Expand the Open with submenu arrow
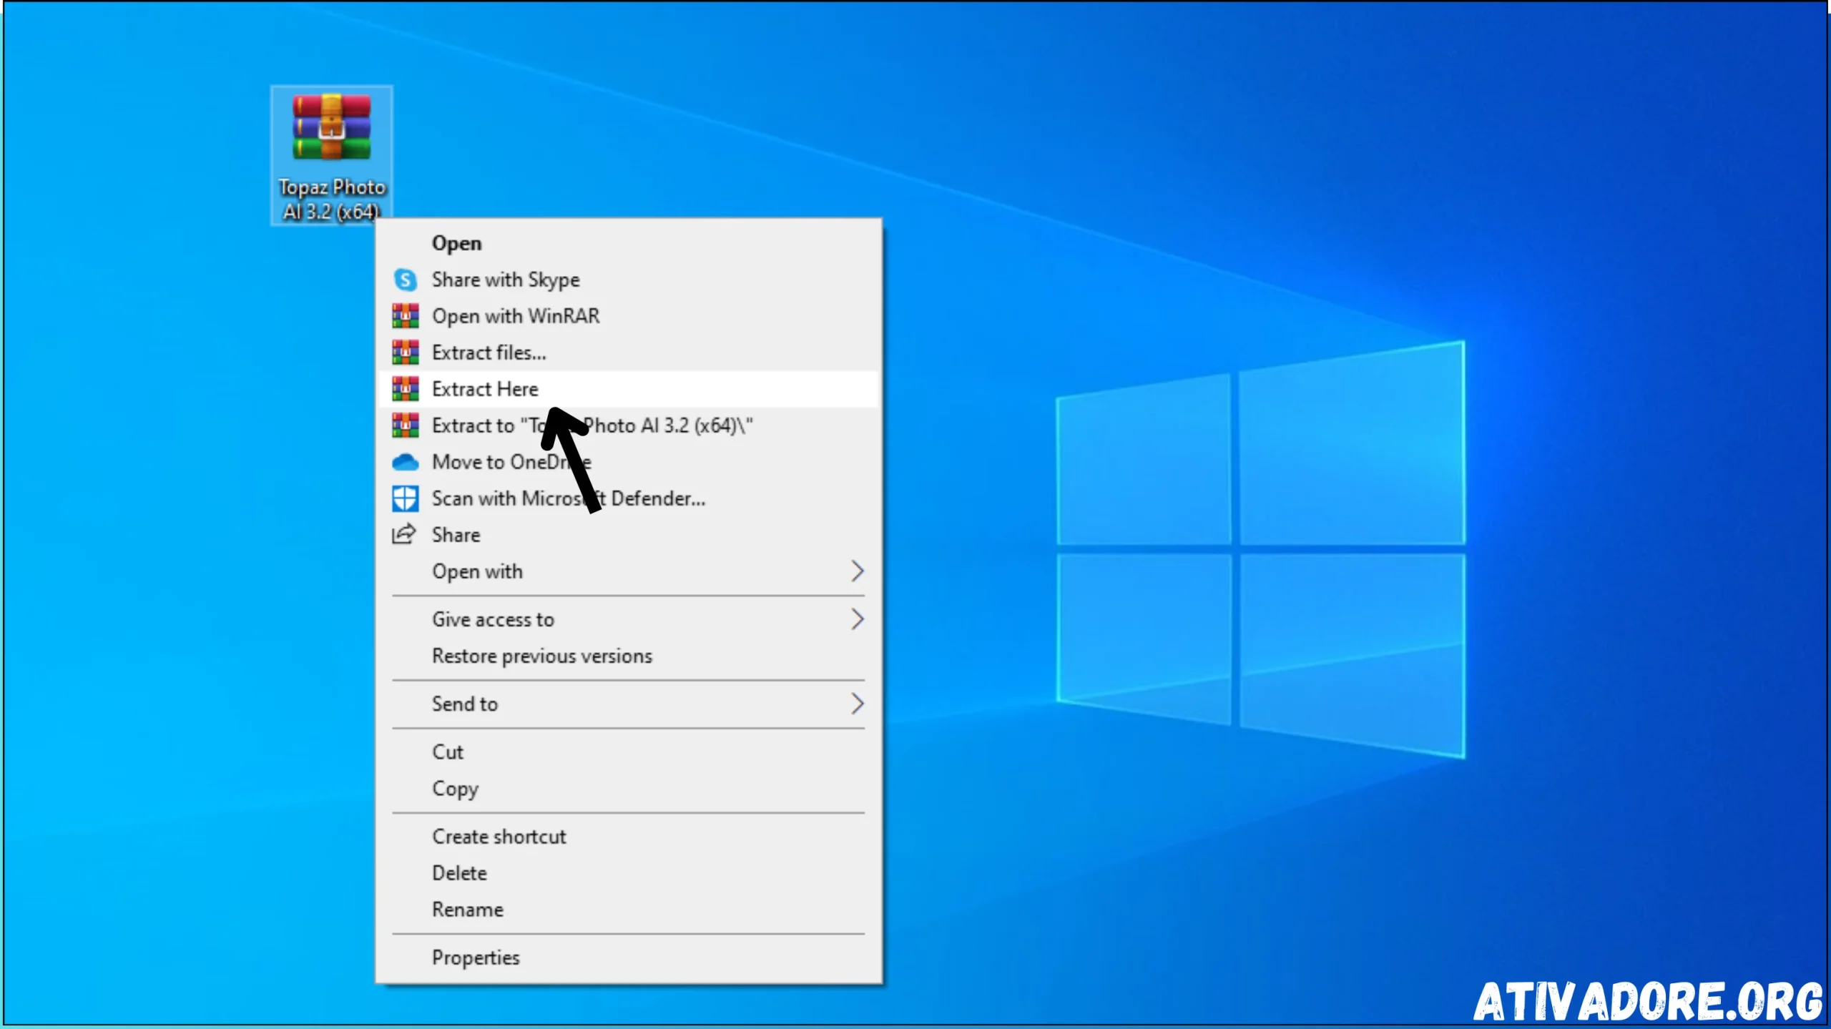The image size is (1831, 1029). 857,571
